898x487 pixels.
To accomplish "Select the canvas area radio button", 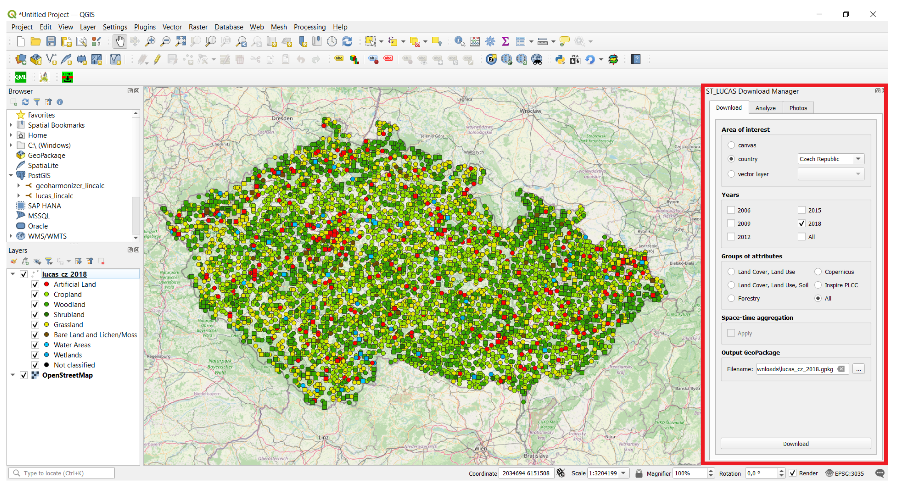I will coord(731,145).
